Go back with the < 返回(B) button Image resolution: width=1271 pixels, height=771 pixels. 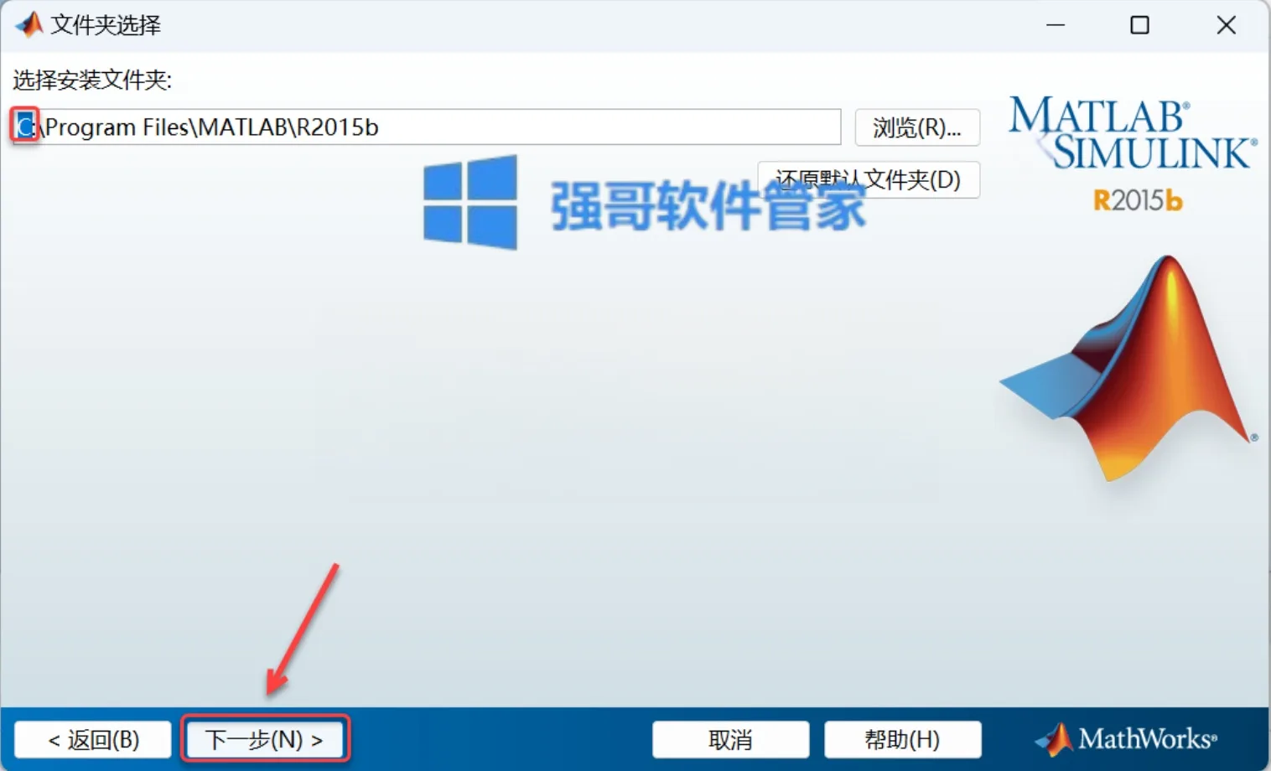(x=93, y=739)
